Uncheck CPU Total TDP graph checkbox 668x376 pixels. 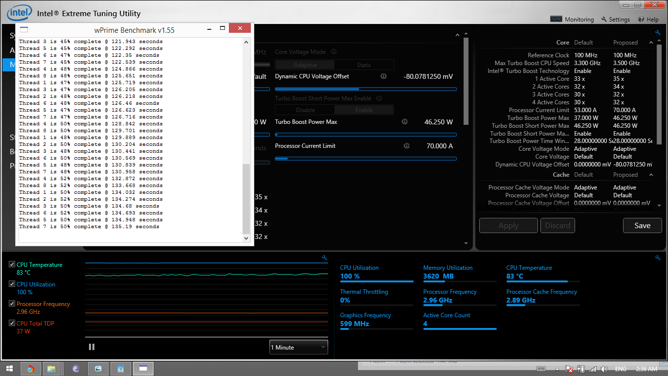[x=12, y=323]
